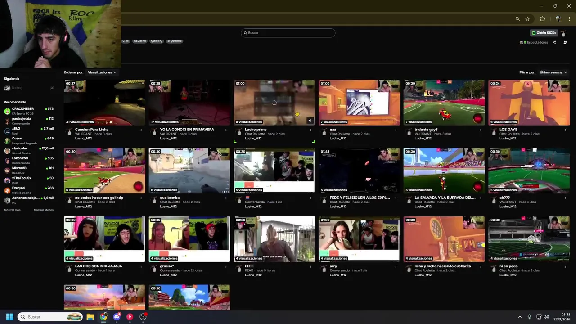Image resolution: width=576 pixels, height=324 pixels.
Task: Click the hide icon next to Nekroj
Action: [x=52, y=88]
